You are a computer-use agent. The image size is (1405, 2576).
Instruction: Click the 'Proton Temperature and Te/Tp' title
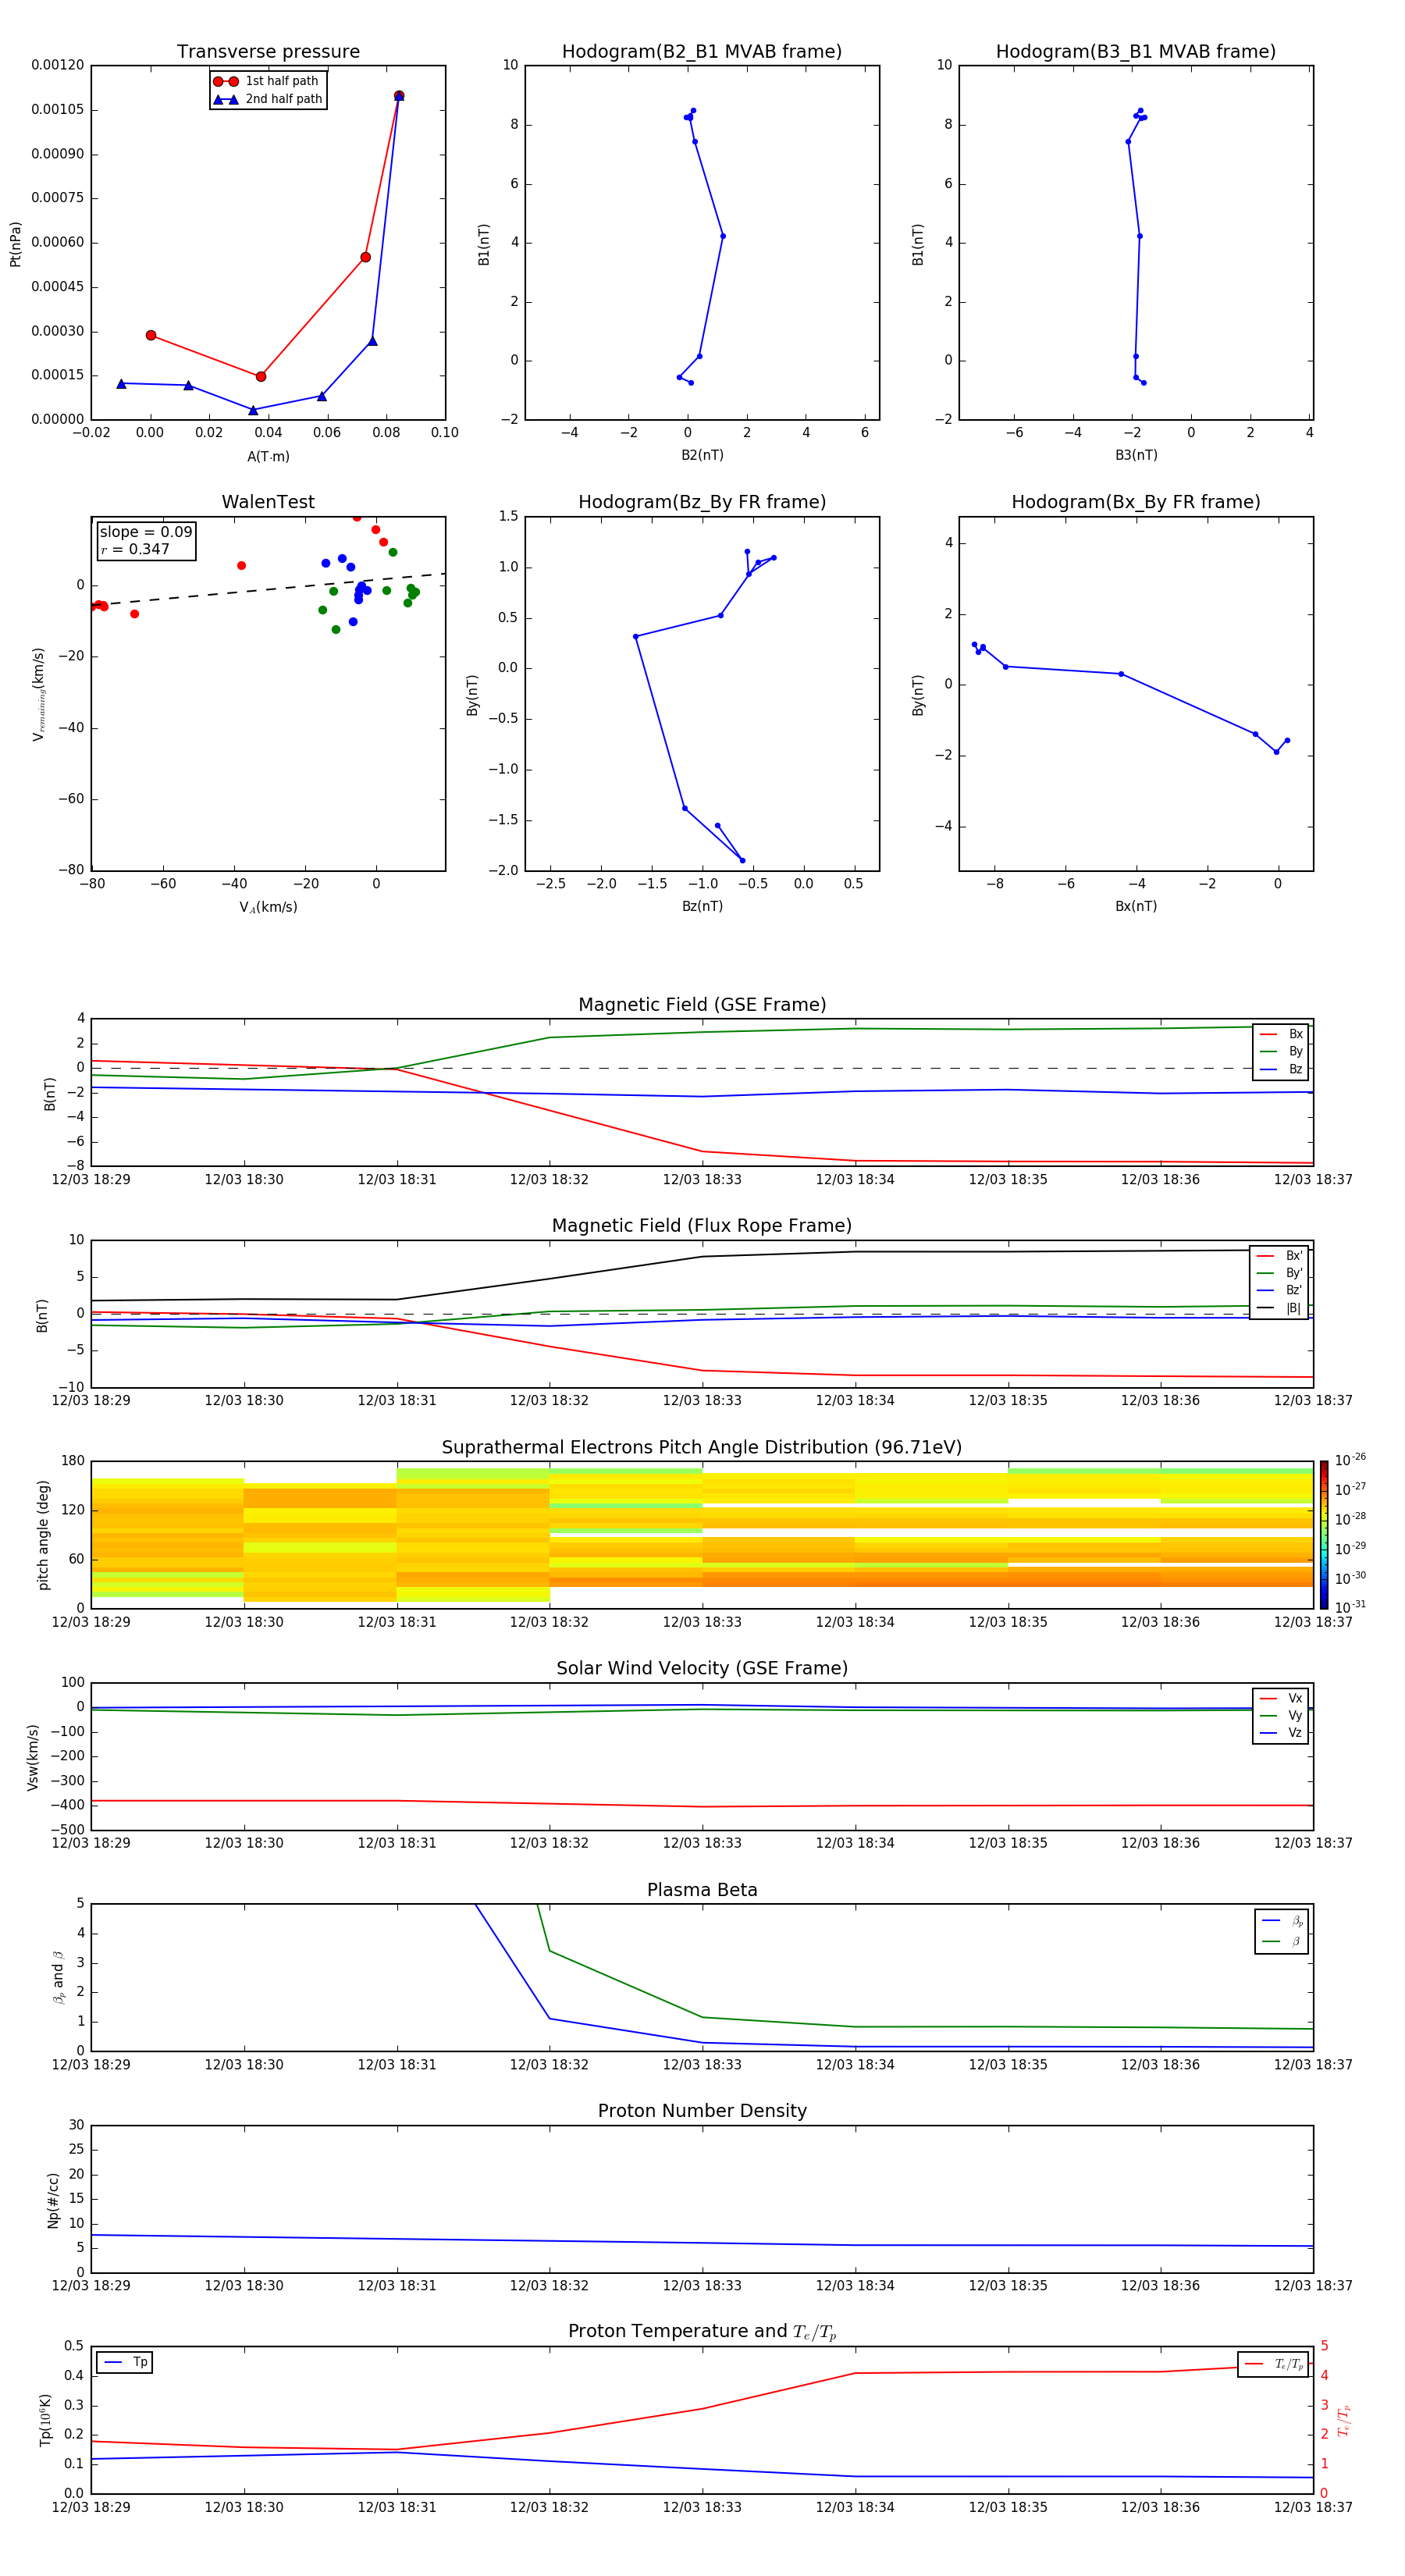point(702,2332)
